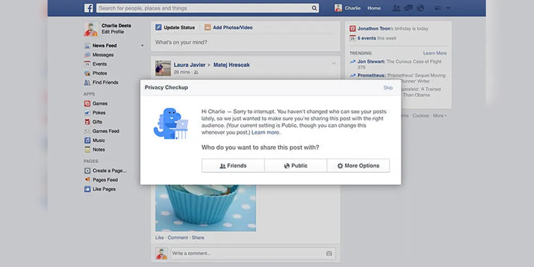Click Charlie's profile picture in top bar
The height and width of the screenshot is (267, 534).
tap(338, 8)
